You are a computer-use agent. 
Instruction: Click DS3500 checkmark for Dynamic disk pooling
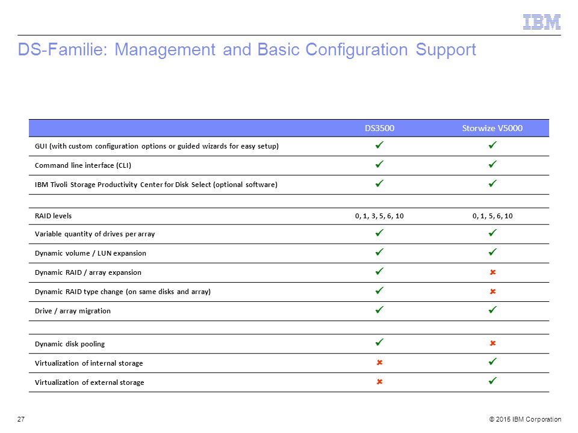click(379, 342)
